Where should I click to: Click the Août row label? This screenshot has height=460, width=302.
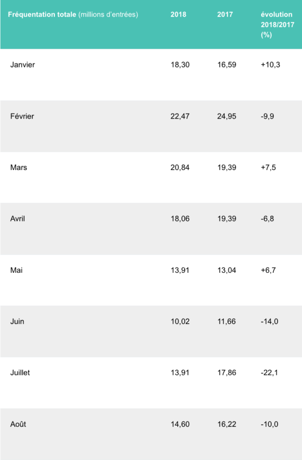click(x=18, y=424)
